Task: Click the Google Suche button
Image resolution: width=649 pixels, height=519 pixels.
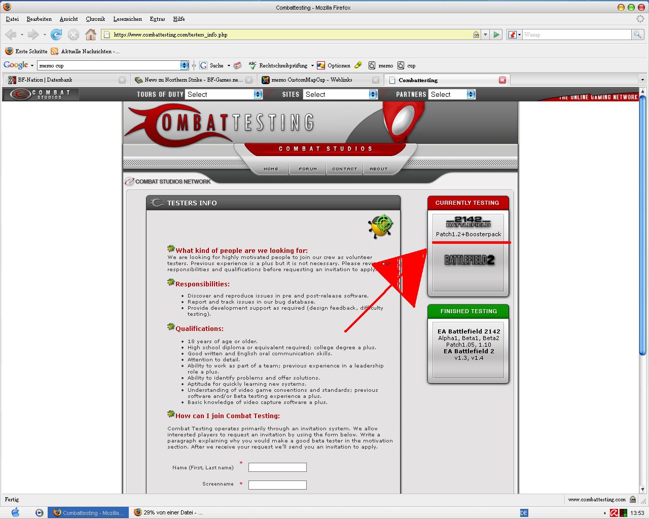Action: pos(212,65)
